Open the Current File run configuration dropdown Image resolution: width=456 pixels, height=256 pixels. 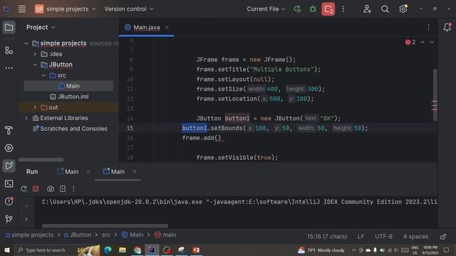point(266,9)
